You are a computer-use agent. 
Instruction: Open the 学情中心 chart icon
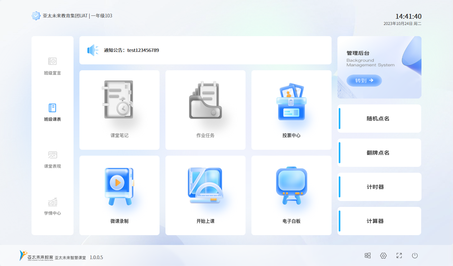click(x=53, y=202)
